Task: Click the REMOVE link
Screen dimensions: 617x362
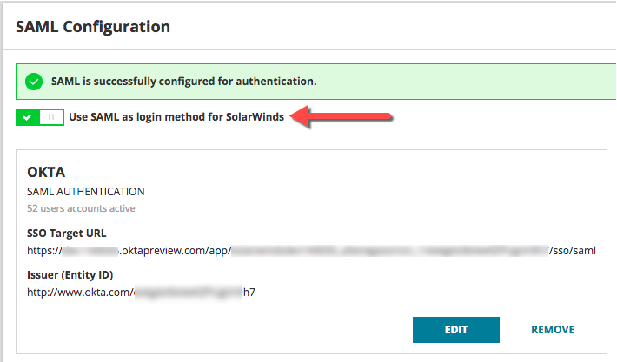Action: click(553, 330)
